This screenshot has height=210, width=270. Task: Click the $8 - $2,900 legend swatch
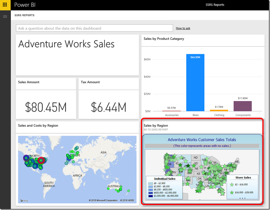(150, 184)
